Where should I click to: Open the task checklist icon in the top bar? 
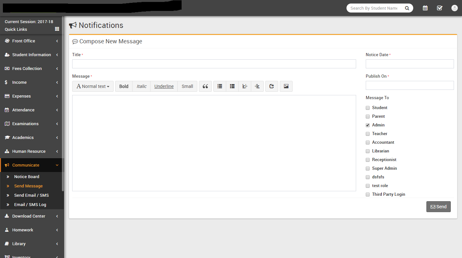click(x=440, y=8)
